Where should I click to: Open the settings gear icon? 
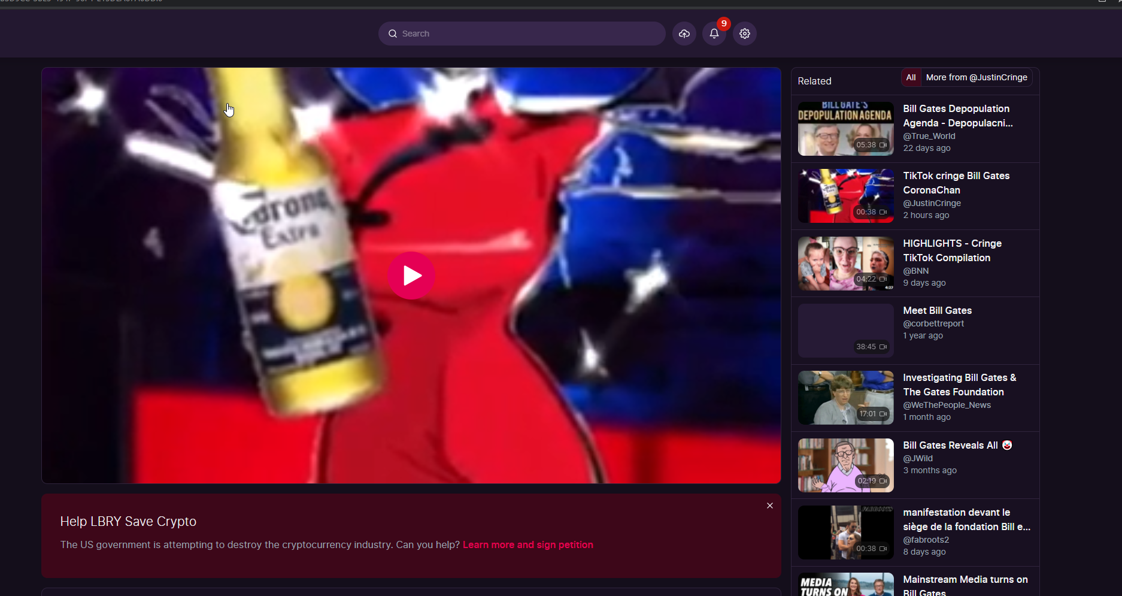[745, 34]
